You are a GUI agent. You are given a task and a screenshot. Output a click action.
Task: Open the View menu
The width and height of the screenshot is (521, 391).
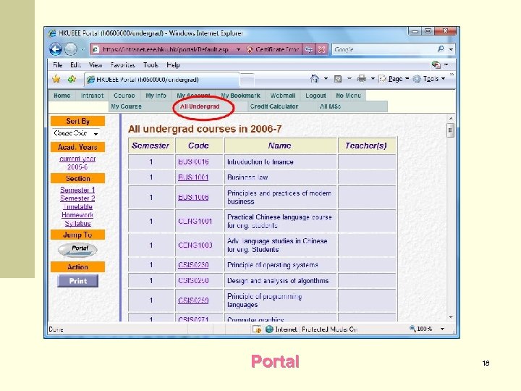(x=96, y=65)
